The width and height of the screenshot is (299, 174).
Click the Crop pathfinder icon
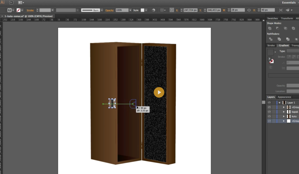296,39
